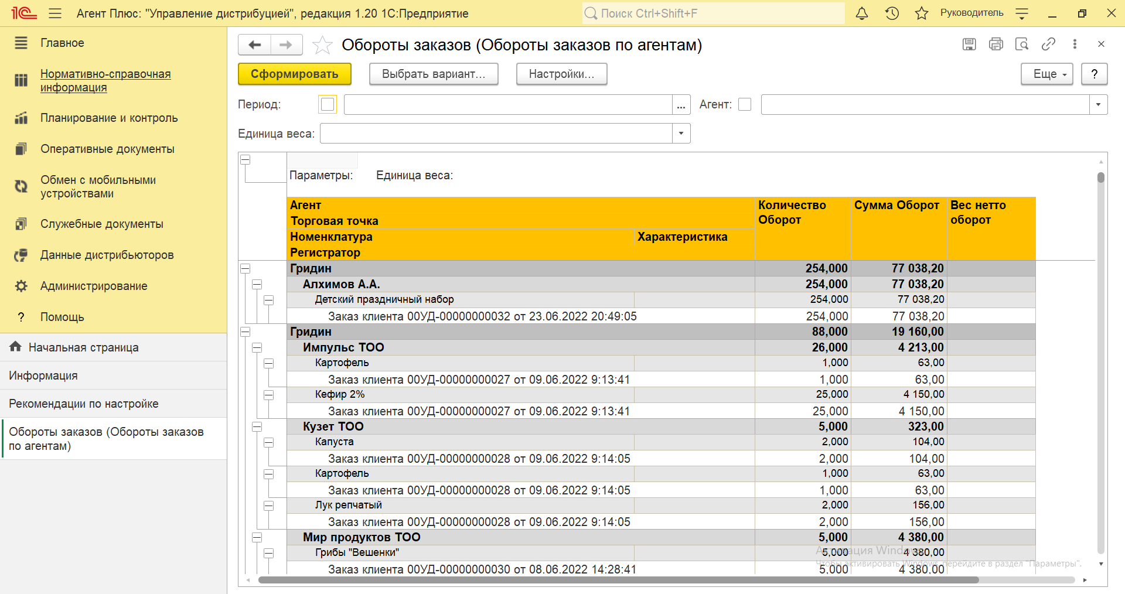Image resolution: width=1125 pixels, height=594 pixels.
Task: Collapse the Кефир 2% group
Action: [269, 395]
